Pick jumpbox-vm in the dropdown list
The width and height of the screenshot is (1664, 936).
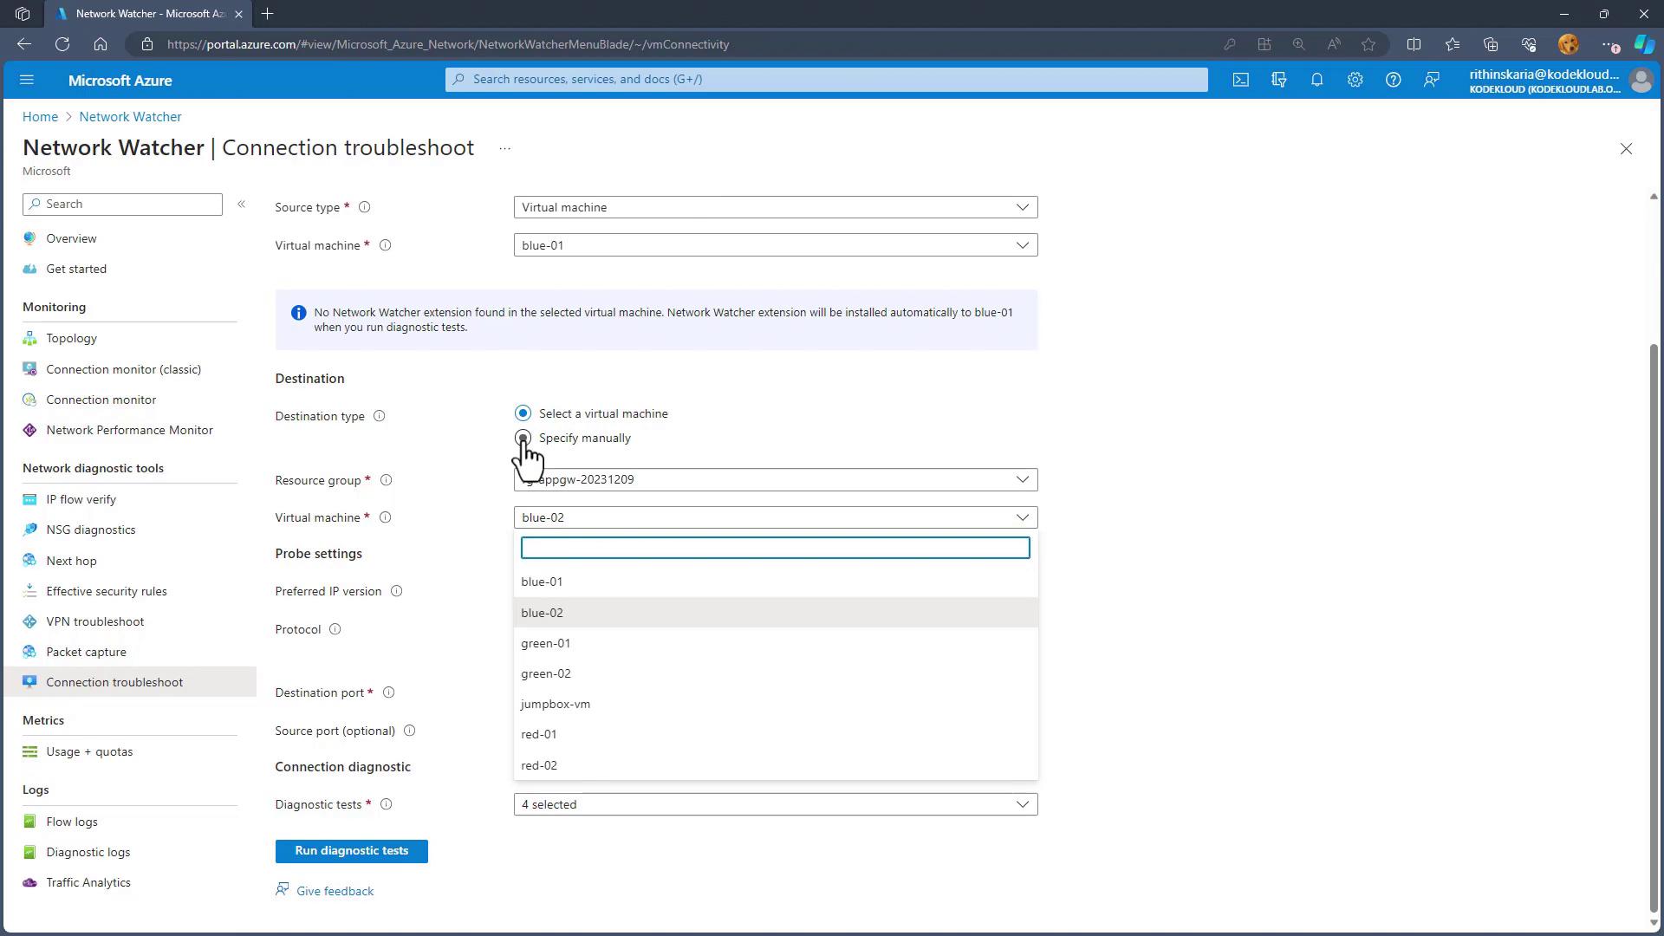click(x=556, y=704)
